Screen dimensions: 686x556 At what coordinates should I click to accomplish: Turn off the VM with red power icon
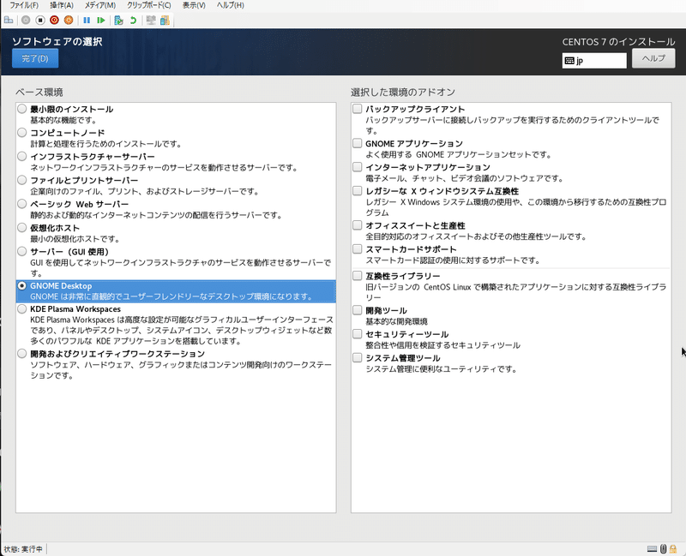(x=55, y=22)
